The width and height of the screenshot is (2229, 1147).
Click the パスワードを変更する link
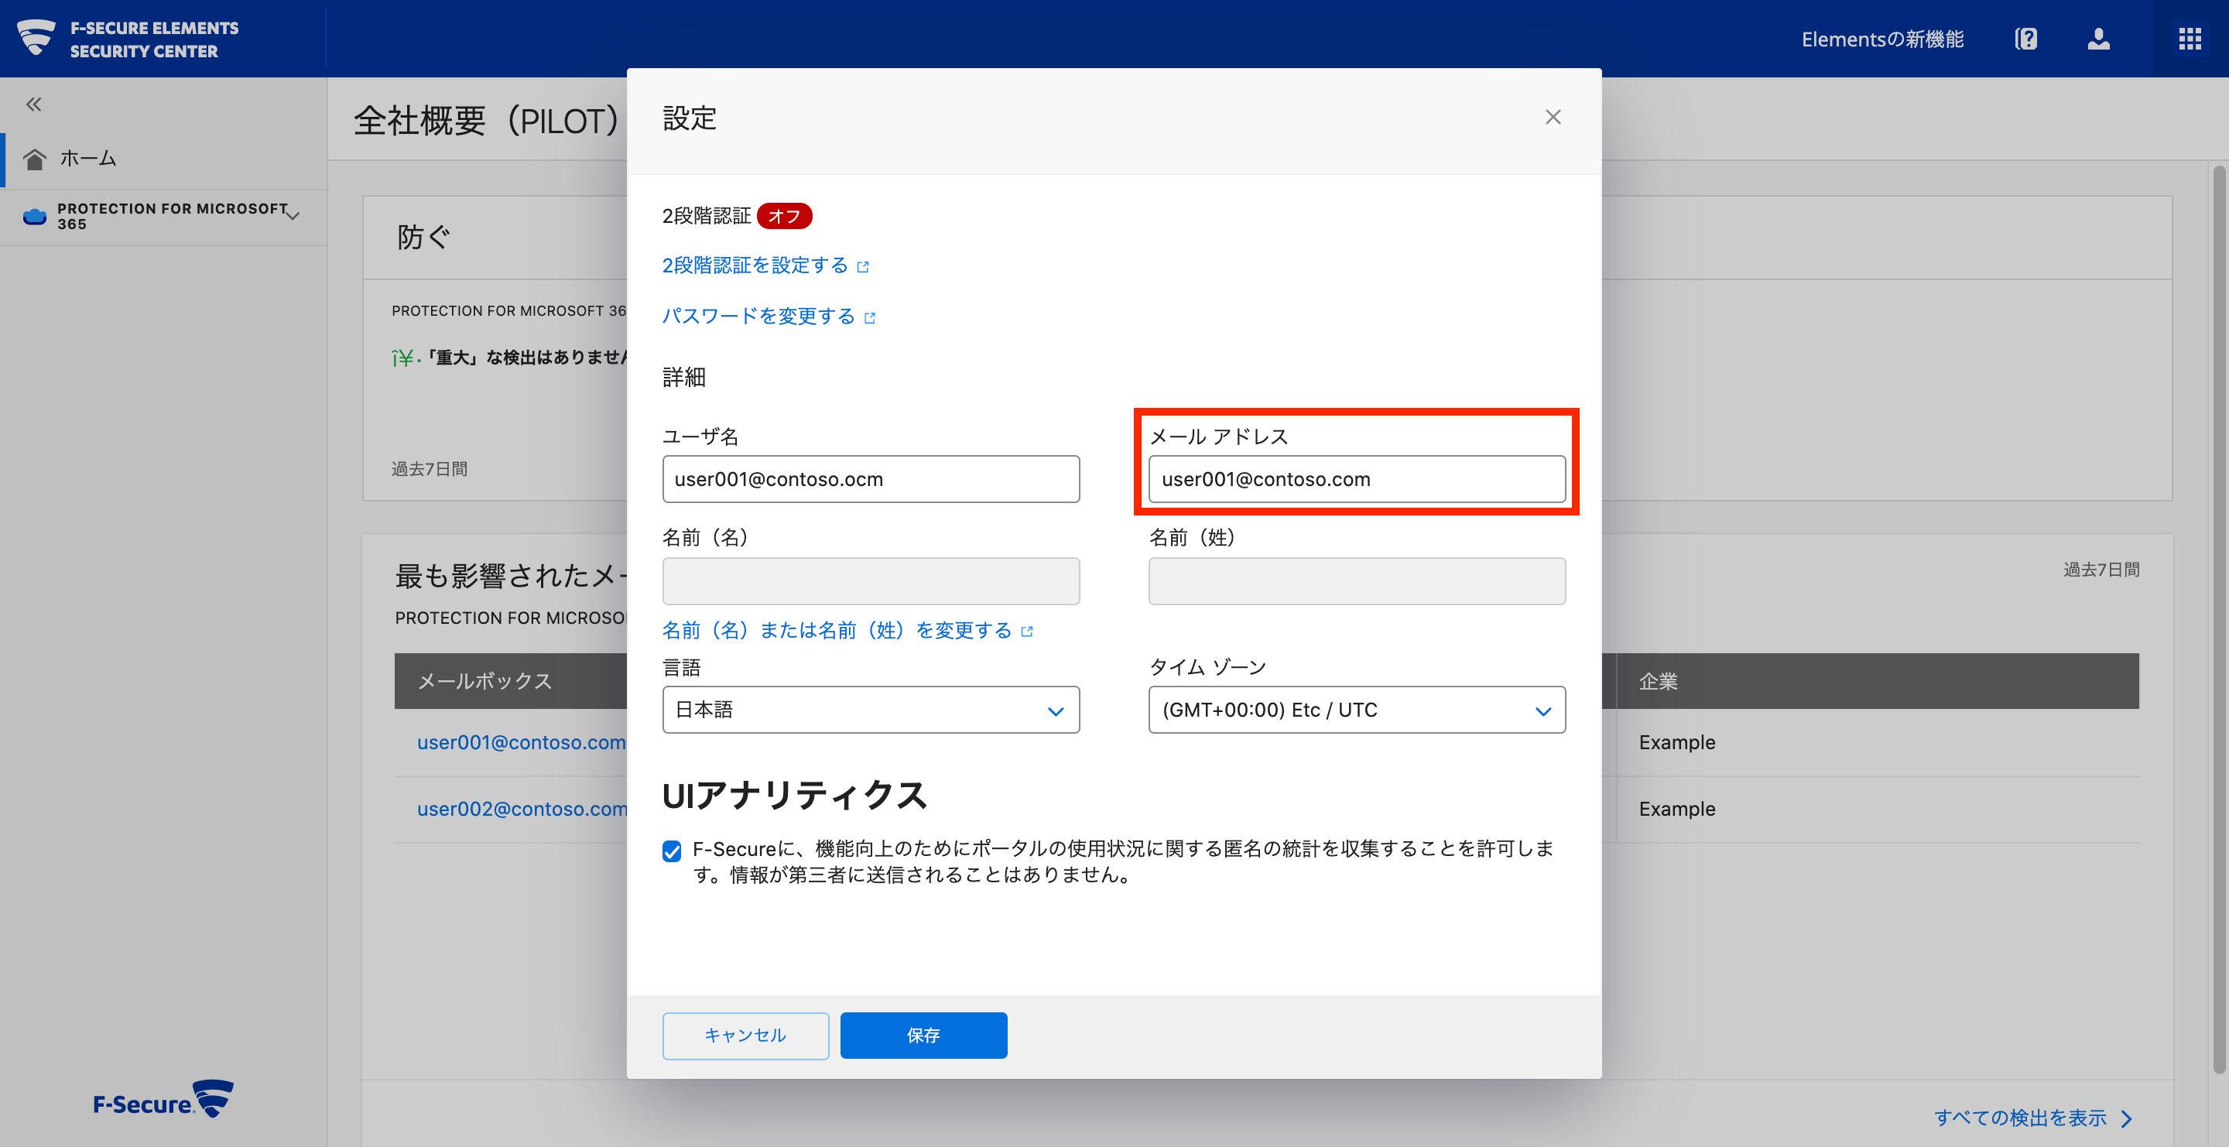758,317
